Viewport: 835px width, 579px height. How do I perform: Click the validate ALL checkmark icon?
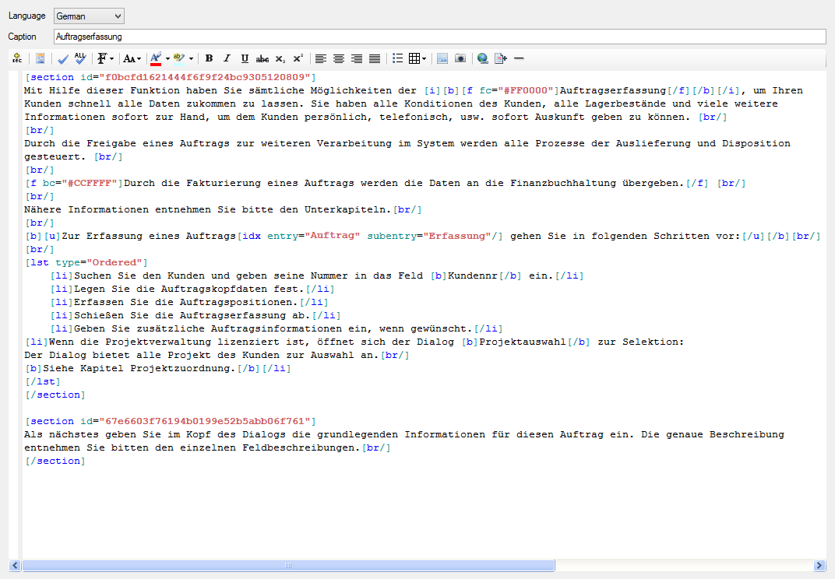point(80,58)
